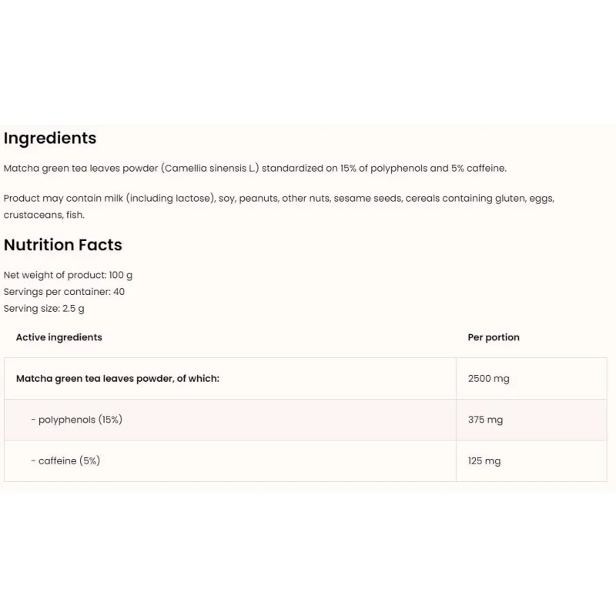Select the caffeine (5%) row label

65,460
